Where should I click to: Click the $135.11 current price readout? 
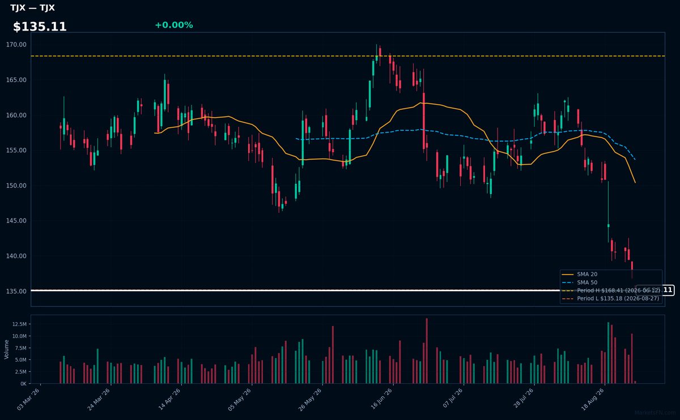coord(40,27)
